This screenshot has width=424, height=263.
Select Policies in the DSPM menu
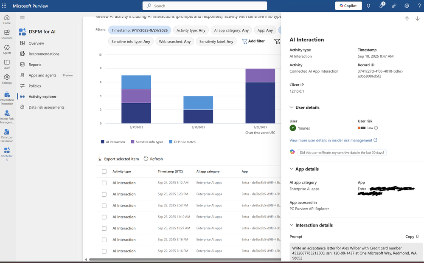[x=35, y=86]
